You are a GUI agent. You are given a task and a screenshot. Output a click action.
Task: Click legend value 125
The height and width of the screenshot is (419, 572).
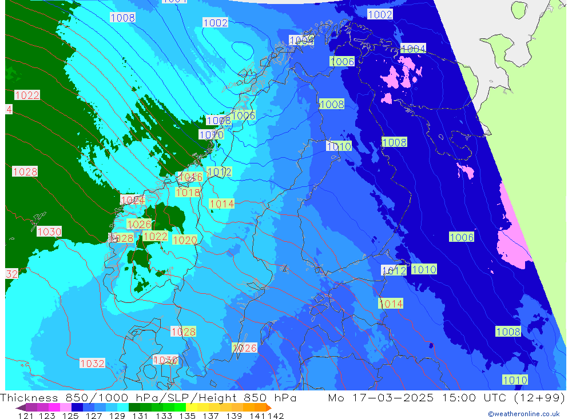(70, 416)
